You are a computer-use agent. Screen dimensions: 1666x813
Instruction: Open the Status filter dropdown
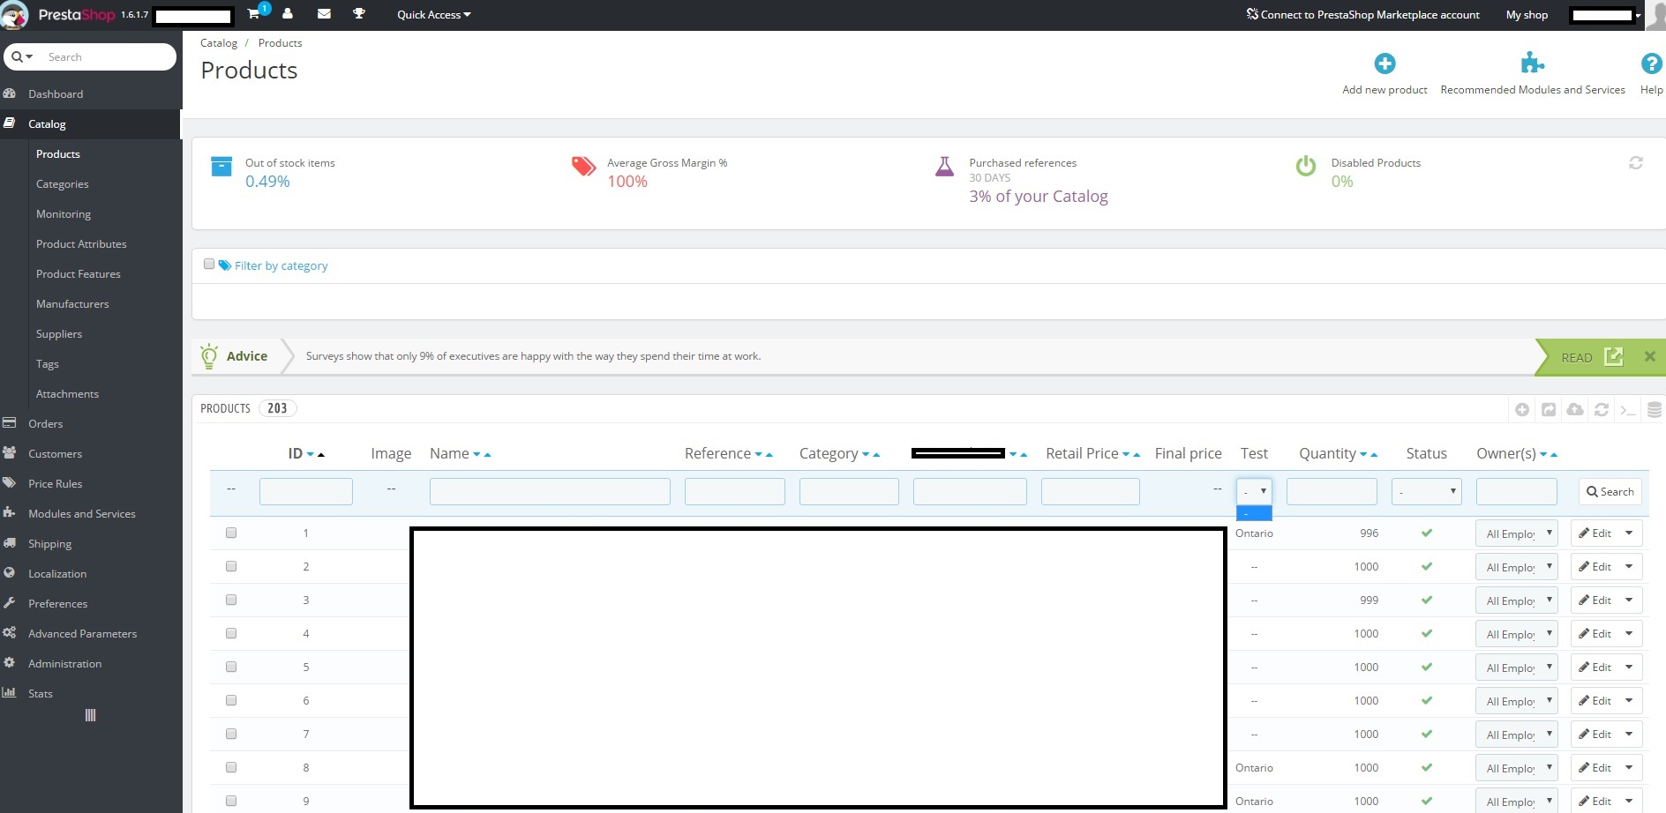click(1426, 491)
